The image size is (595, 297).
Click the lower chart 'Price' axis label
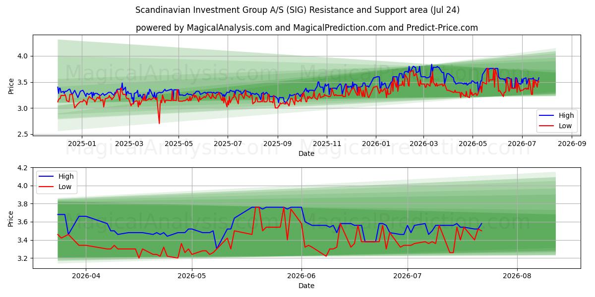pos(11,218)
